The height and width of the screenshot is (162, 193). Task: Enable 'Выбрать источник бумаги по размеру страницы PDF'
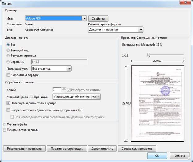[x=8, y=110]
